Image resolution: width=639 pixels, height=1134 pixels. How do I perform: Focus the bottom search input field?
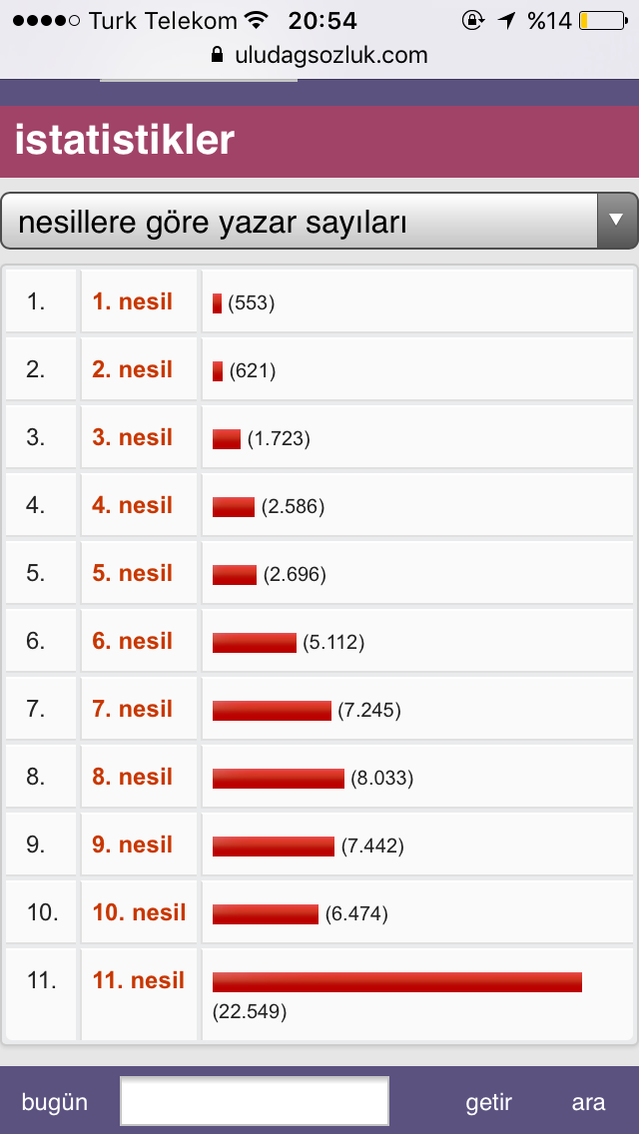[255, 1101]
